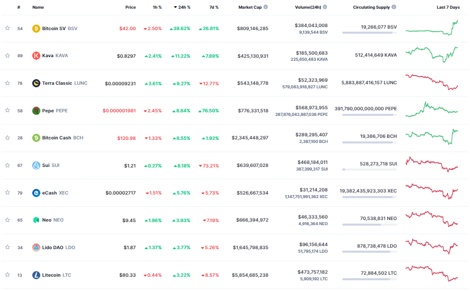Open the Pepe 7-day sparkline chart

pos(432,110)
